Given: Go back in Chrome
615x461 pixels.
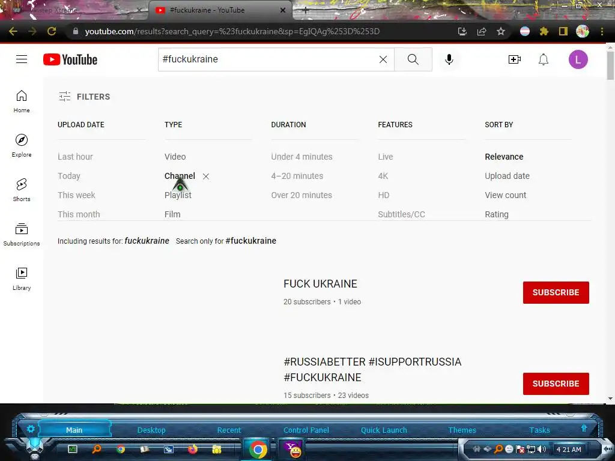Looking at the screenshot, I should point(13,31).
